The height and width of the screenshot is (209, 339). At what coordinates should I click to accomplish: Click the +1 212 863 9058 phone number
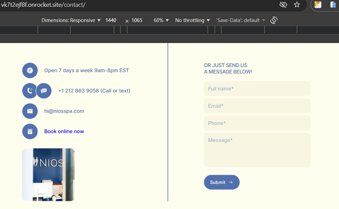94,91
